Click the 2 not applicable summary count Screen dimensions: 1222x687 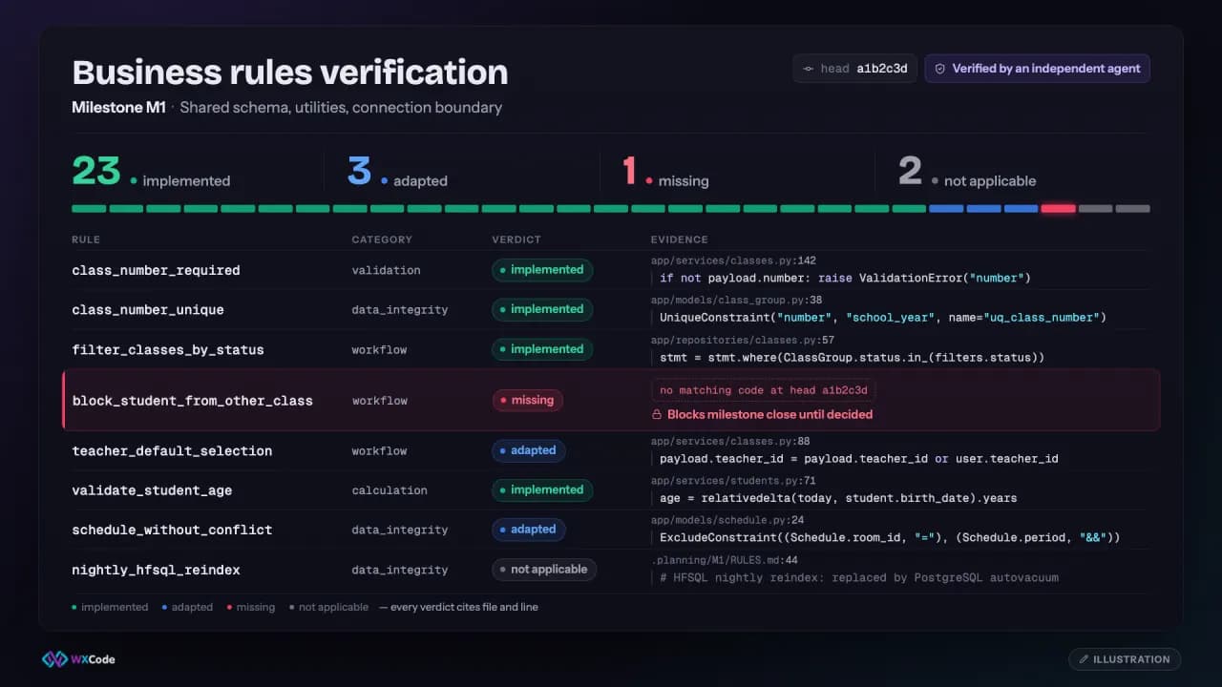(x=967, y=172)
